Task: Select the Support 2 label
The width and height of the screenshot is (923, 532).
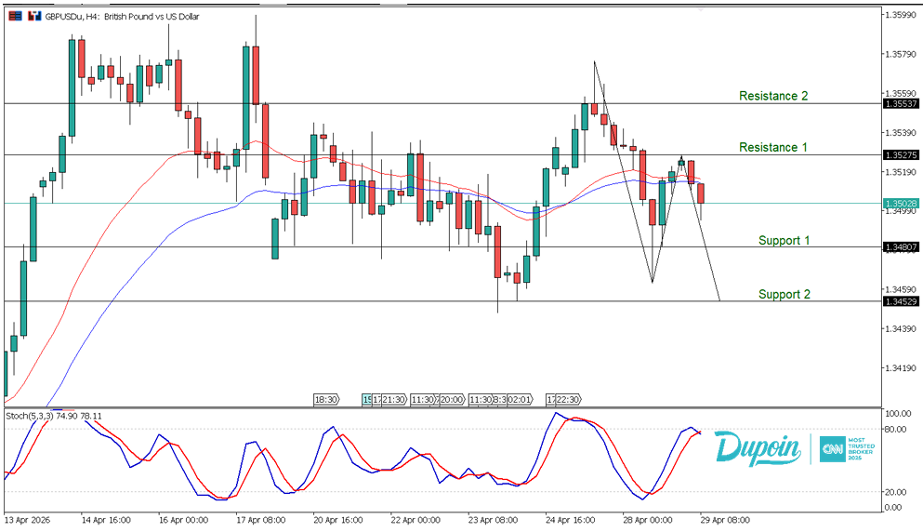Action: coord(785,294)
